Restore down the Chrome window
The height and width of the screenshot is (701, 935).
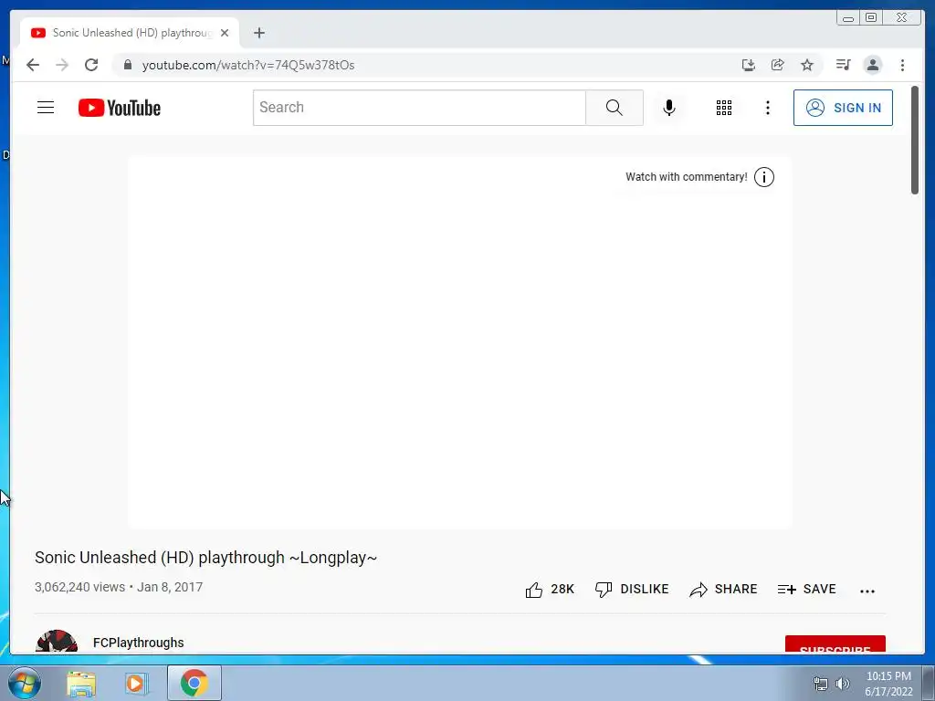[x=871, y=18]
